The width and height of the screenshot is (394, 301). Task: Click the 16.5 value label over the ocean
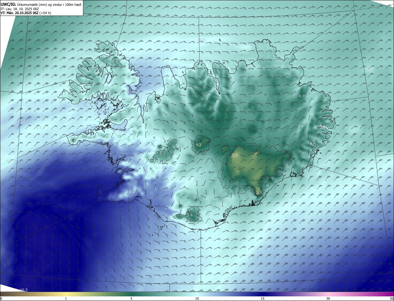(x=24, y=290)
